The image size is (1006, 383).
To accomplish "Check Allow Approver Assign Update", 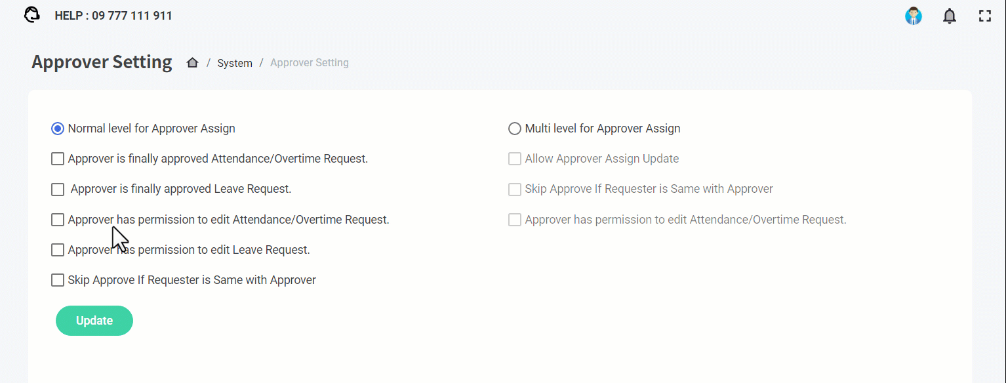I will [x=515, y=159].
